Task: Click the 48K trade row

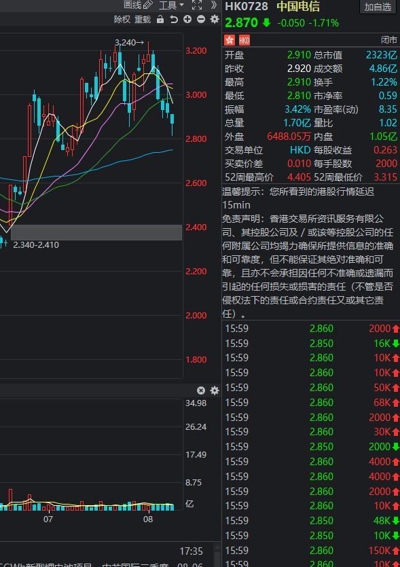Action: pos(312,521)
